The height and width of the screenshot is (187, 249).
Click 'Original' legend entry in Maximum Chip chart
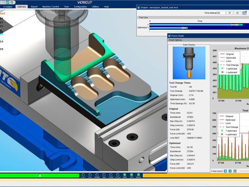pos(230,54)
